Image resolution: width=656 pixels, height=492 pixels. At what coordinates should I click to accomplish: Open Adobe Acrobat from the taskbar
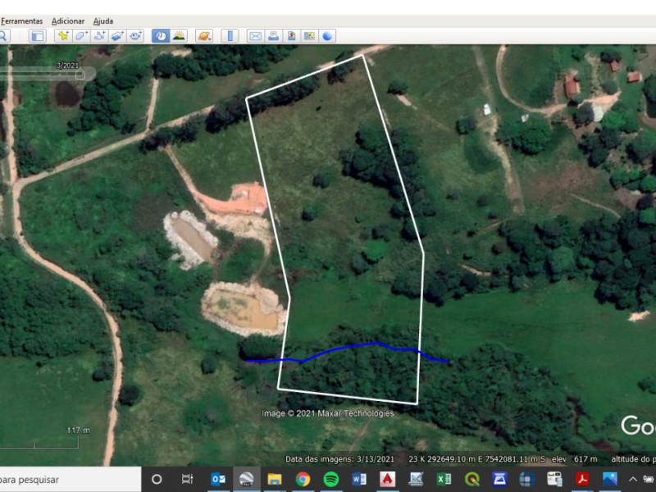[582, 480]
